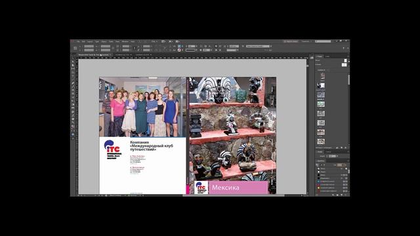Screen dimensions: 420x236
Task: Click the reference point locator in the Control panel
Action: [x=75, y=48]
